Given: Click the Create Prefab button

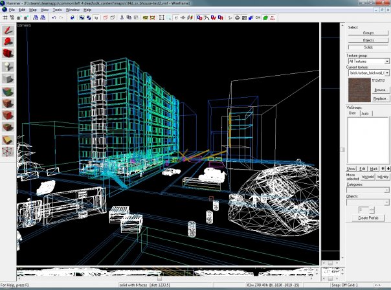Looking at the screenshot, I should pos(368,218).
